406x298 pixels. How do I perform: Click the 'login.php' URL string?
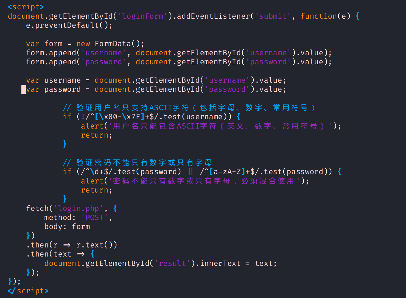(79, 208)
